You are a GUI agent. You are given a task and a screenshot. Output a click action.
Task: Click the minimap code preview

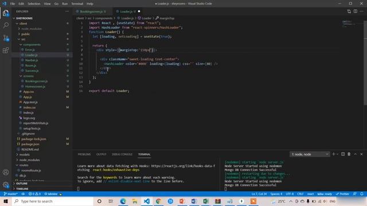[x=349, y=23]
